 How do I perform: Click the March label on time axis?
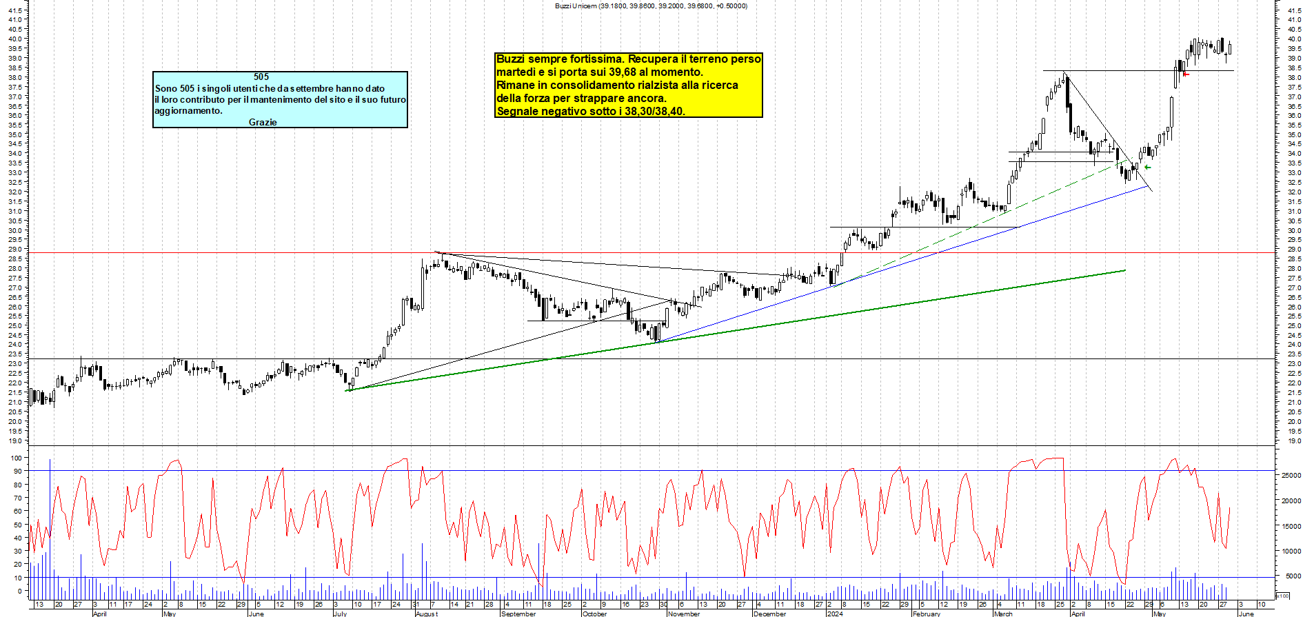tap(1003, 614)
